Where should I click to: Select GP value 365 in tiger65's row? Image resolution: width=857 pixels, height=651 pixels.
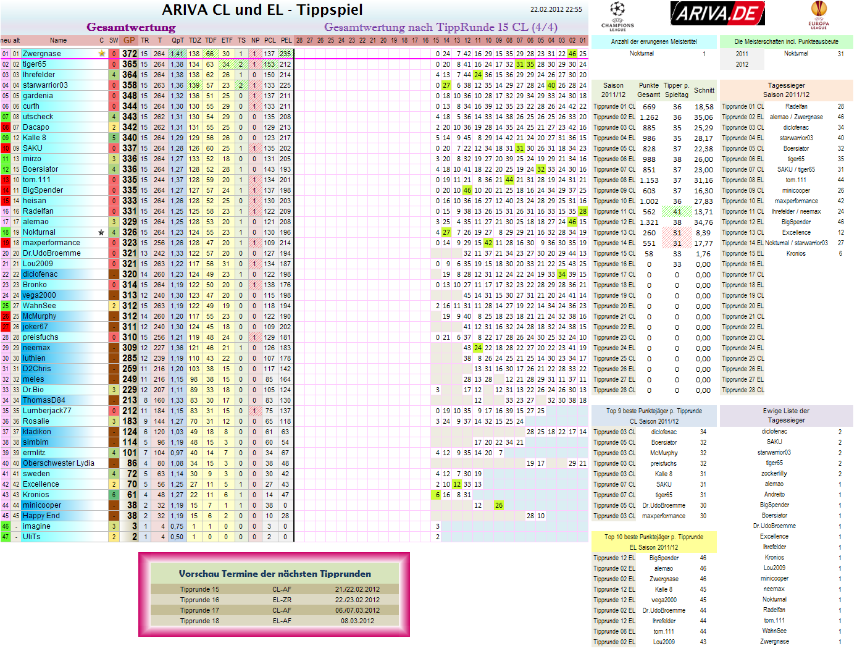click(x=130, y=64)
